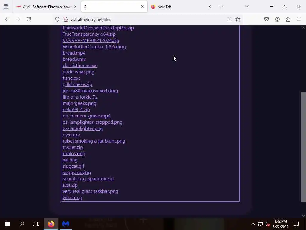The width and height of the screenshot is (306, 230).
Task: Reload the current page
Action: click(x=29, y=19)
